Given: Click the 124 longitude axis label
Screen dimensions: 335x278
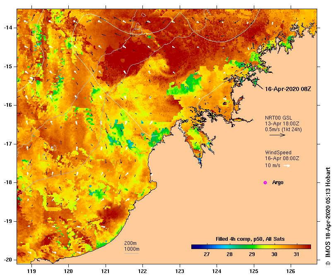Looking at the screenshot, I should coord(217,271).
